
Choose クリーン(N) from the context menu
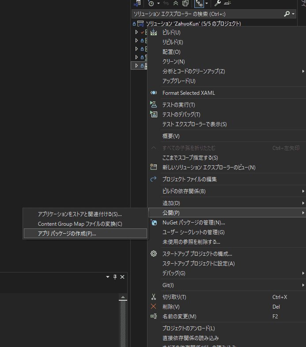click(227, 62)
